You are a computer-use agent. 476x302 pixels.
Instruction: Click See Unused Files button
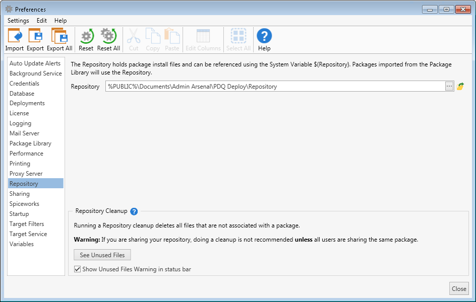tap(102, 255)
